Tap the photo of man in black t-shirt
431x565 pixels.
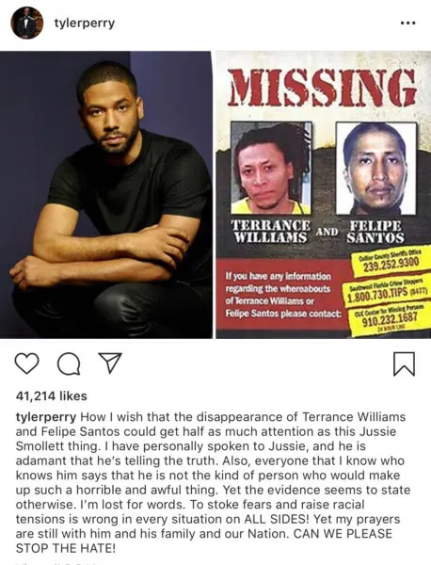point(105,195)
